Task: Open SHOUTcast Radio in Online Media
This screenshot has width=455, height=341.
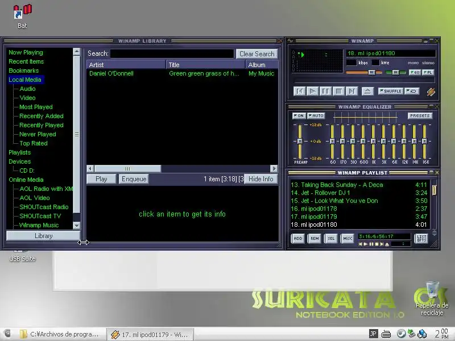Action: 44,207
